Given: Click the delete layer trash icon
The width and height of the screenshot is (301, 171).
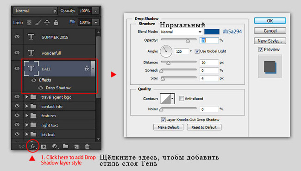Looking at the screenshot, I should [87, 146].
